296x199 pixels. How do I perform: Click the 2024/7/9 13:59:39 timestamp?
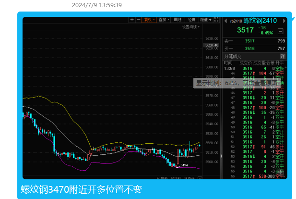click(97, 5)
